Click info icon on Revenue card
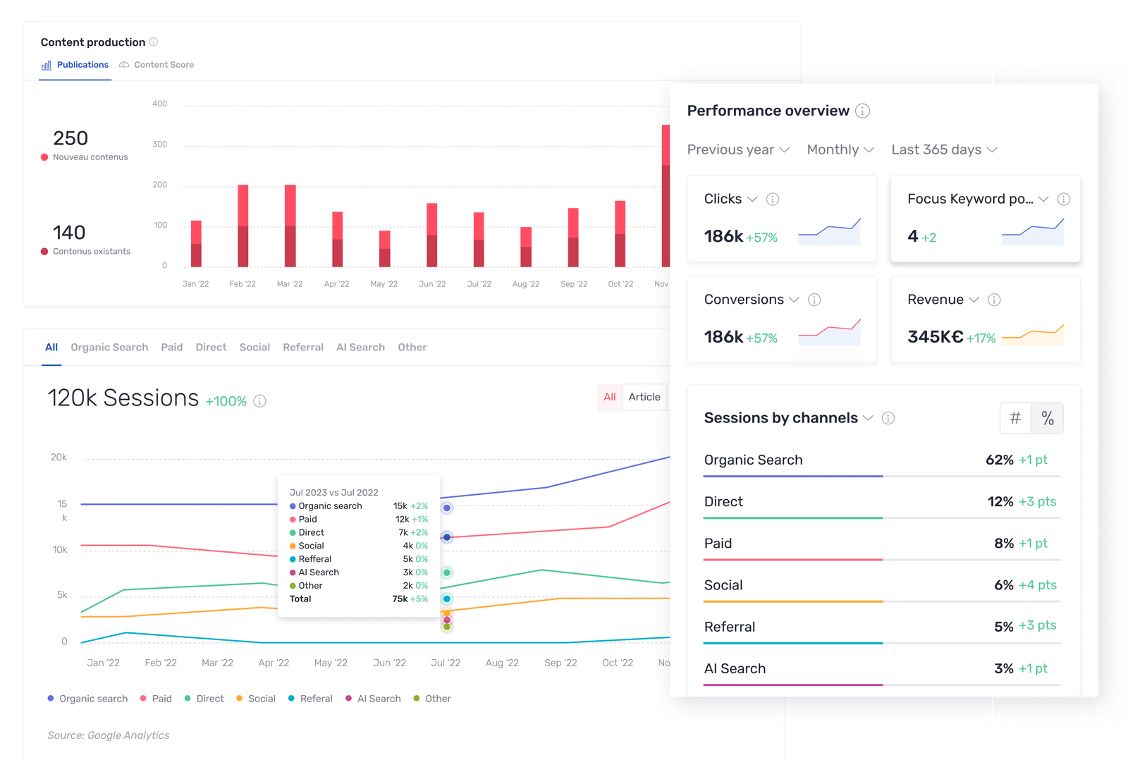Viewport: 1128px width, 760px height. pos(994,300)
